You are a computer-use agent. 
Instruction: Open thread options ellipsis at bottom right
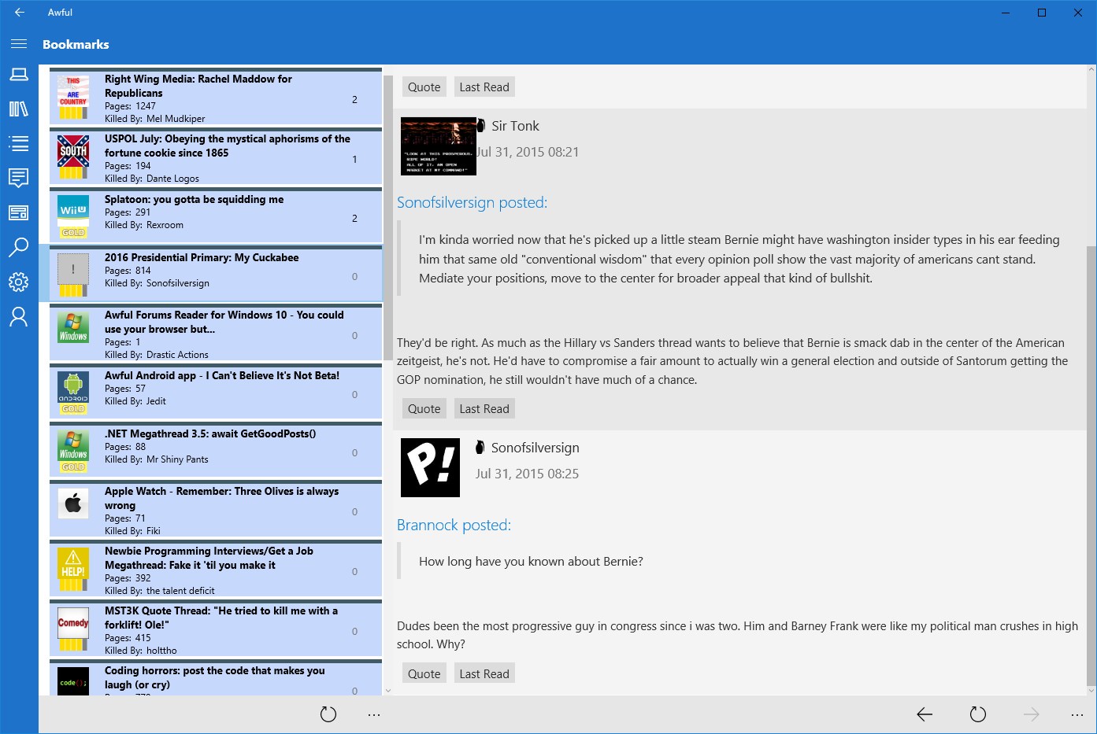pos(1077,714)
